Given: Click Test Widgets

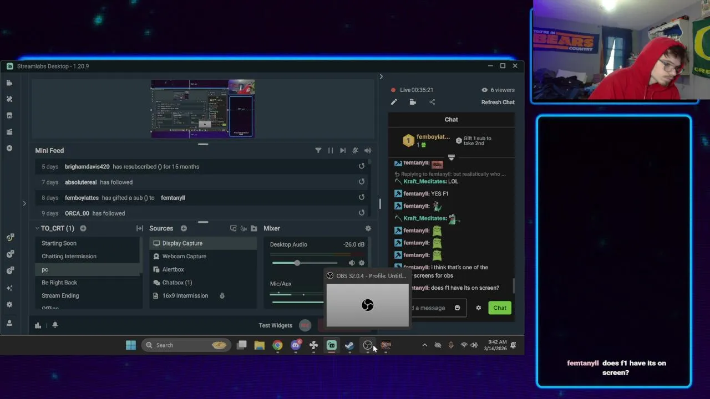Looking at the screenshot, I should click(x=275, y=325).
